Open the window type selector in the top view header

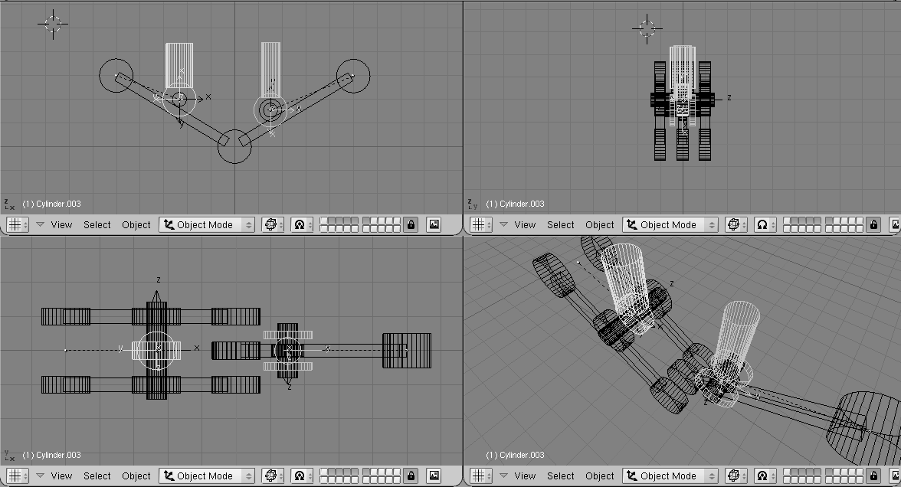coord(17,476)
